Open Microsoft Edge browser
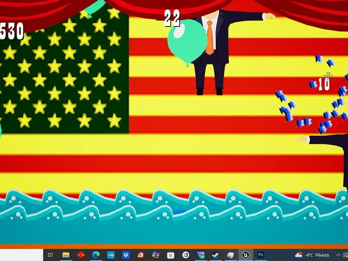This screenshot has width=348, height=261. [96, 255]
